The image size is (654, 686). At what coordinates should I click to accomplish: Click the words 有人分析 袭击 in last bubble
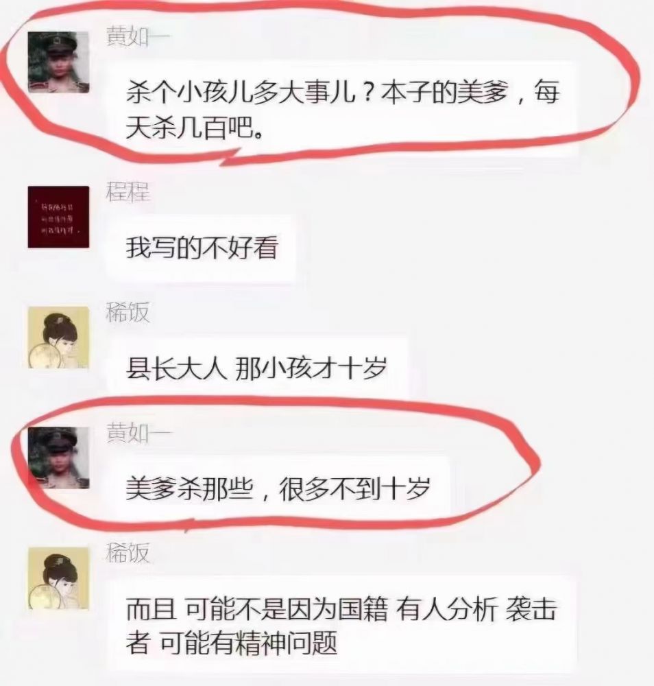click(x=476, y=608)
